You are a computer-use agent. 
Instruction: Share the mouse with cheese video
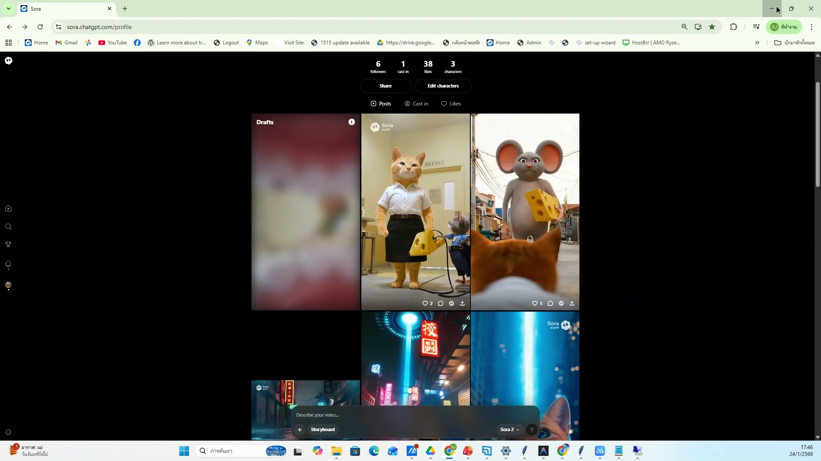[x=572, y=303]
